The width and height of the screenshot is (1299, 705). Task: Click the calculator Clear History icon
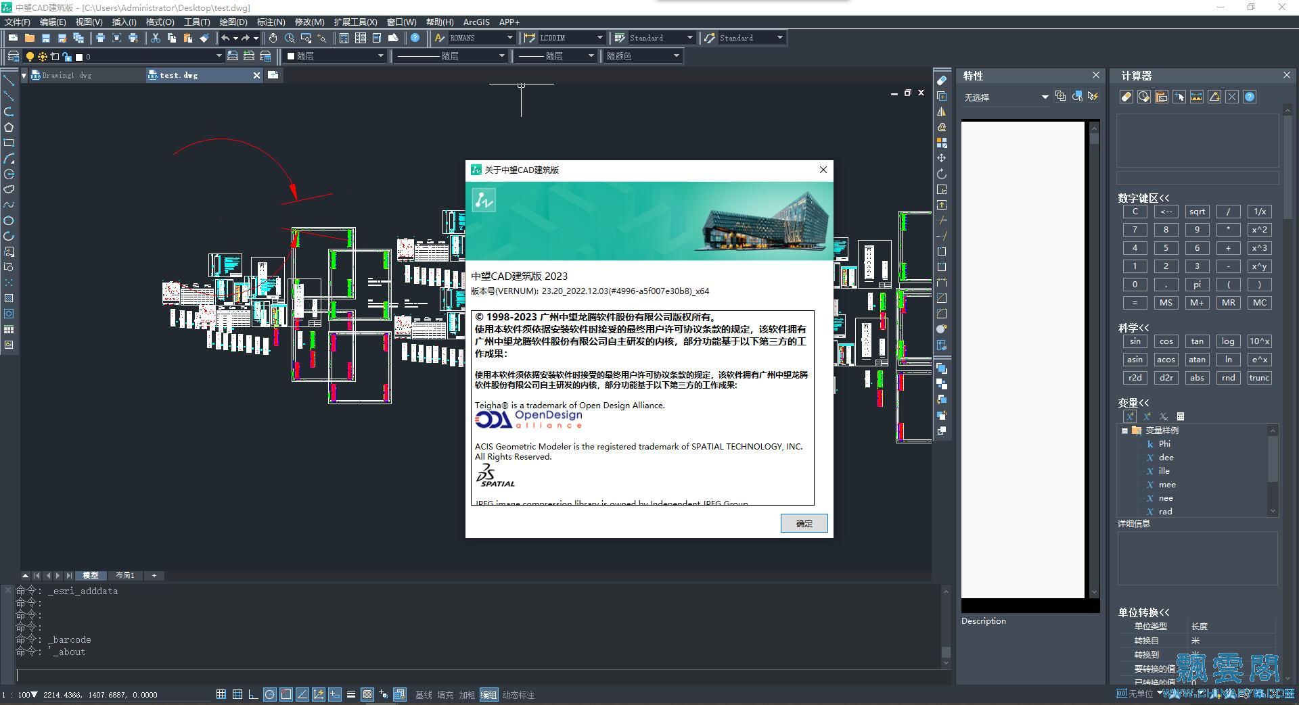coord(1143,97)
